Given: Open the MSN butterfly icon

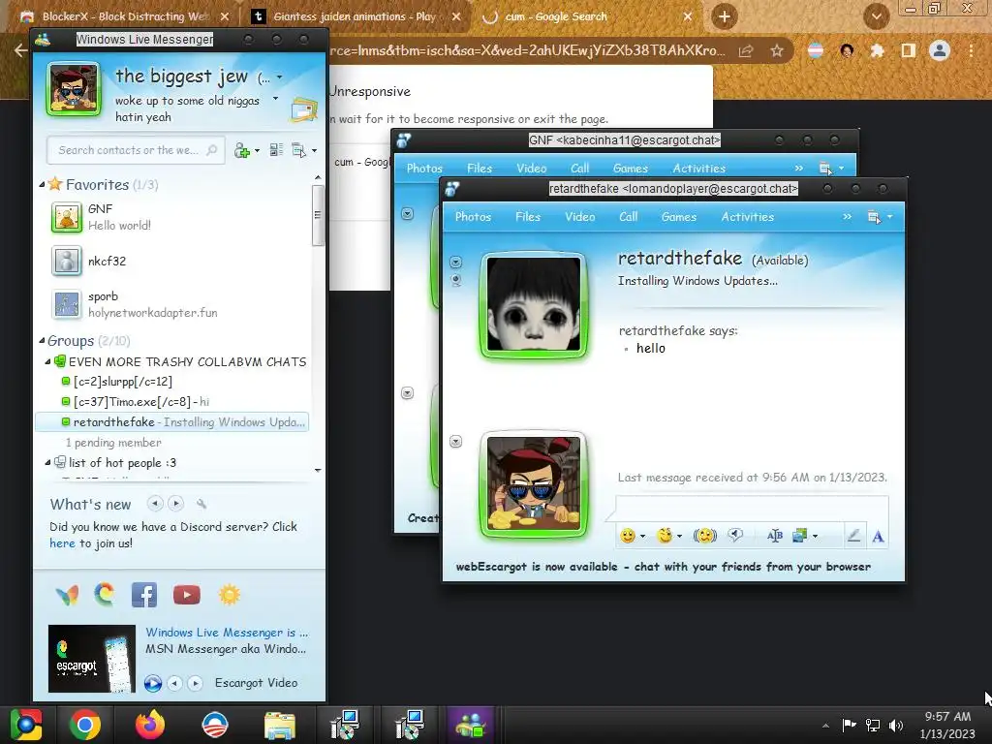Looking at the screenshot, I should click(x=67, y=595).
